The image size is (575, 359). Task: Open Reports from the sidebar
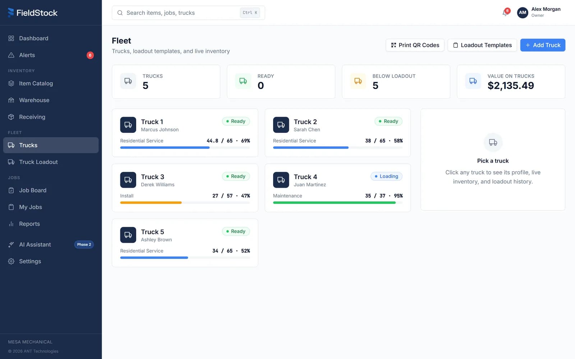pos(51,224)
